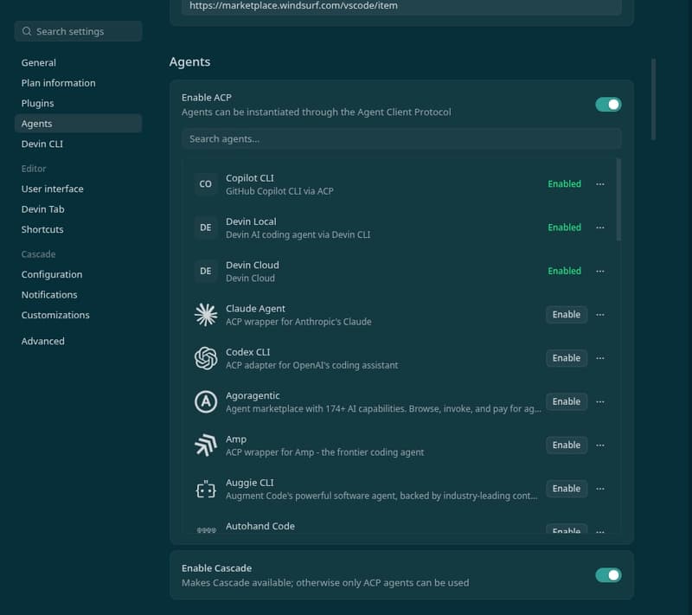Open Cascade Configuration settings
The height and width of the screenshot is (615, 692).
coord(78,274)
